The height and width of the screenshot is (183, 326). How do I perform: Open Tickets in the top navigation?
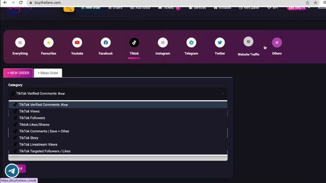click(x=169, y=8)
